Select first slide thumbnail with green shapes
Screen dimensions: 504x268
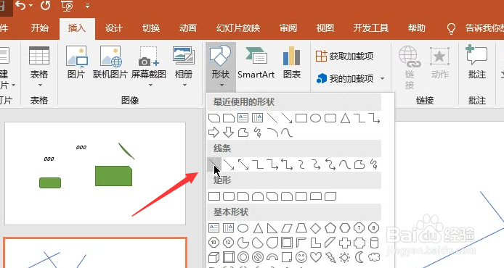pyautogui.click(x=95, y=173)
